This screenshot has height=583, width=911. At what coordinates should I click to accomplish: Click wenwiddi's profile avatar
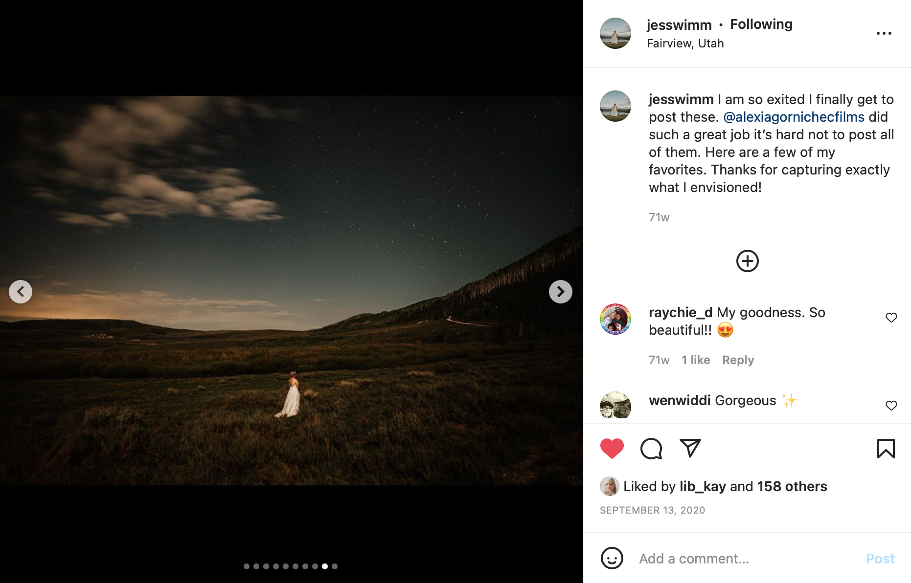(615, 405)
